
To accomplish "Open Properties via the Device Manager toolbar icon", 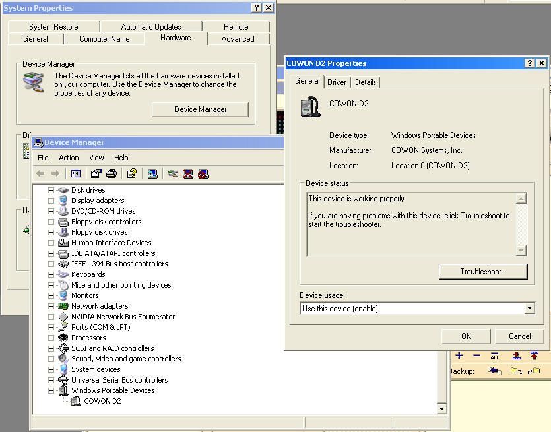I will point(96,173).
